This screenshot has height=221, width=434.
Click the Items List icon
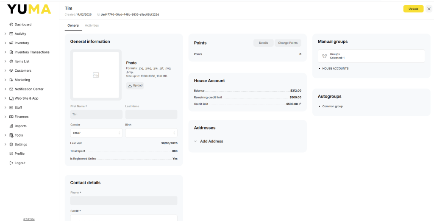coord(11,61)
